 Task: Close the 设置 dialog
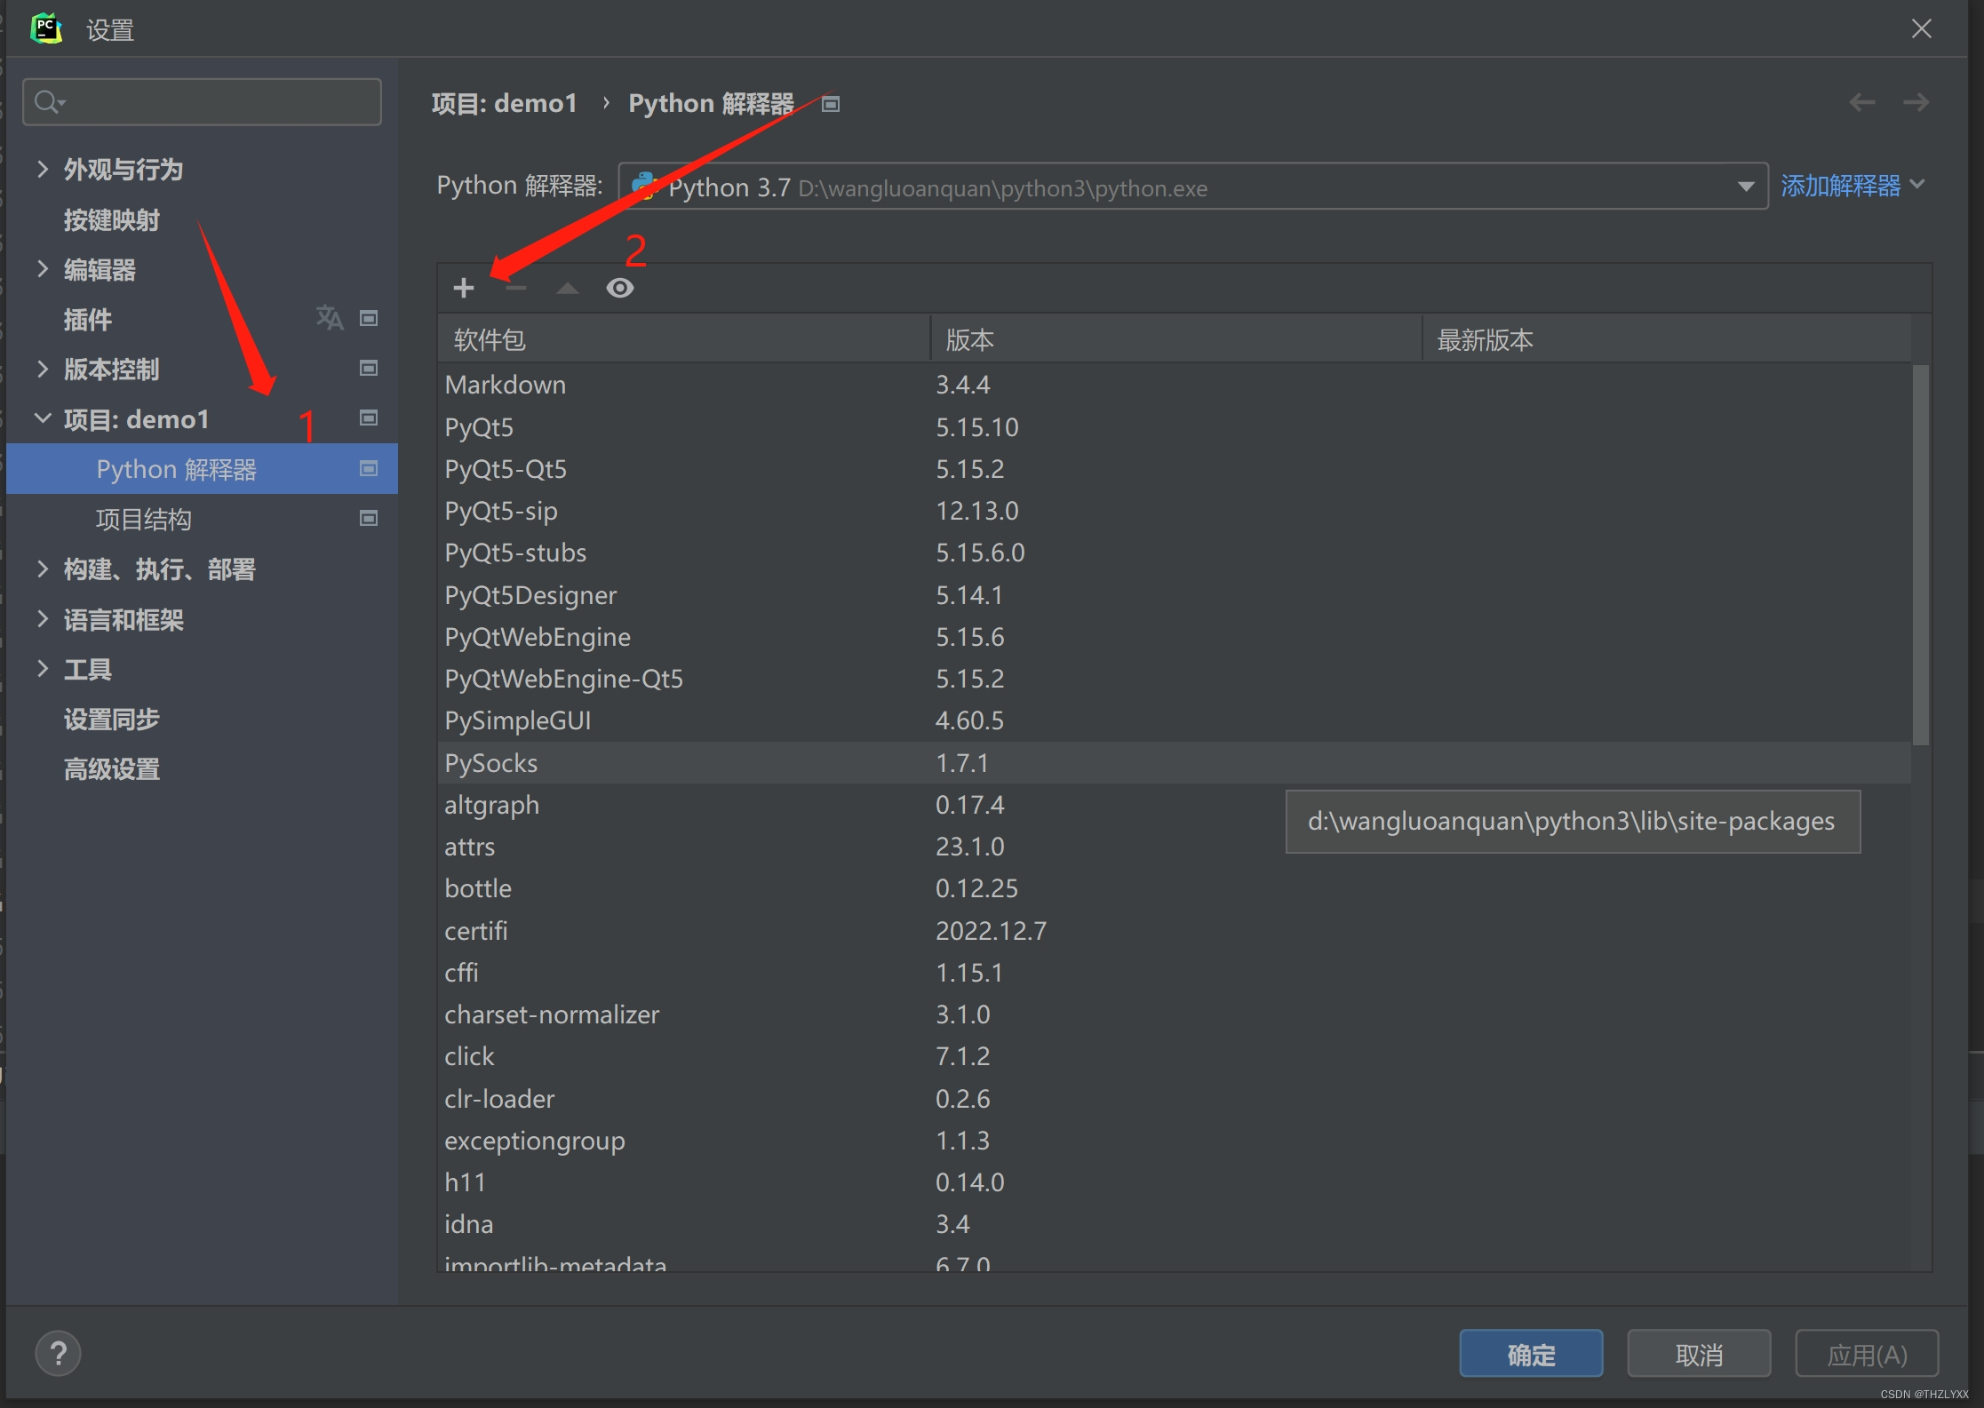1922,28
